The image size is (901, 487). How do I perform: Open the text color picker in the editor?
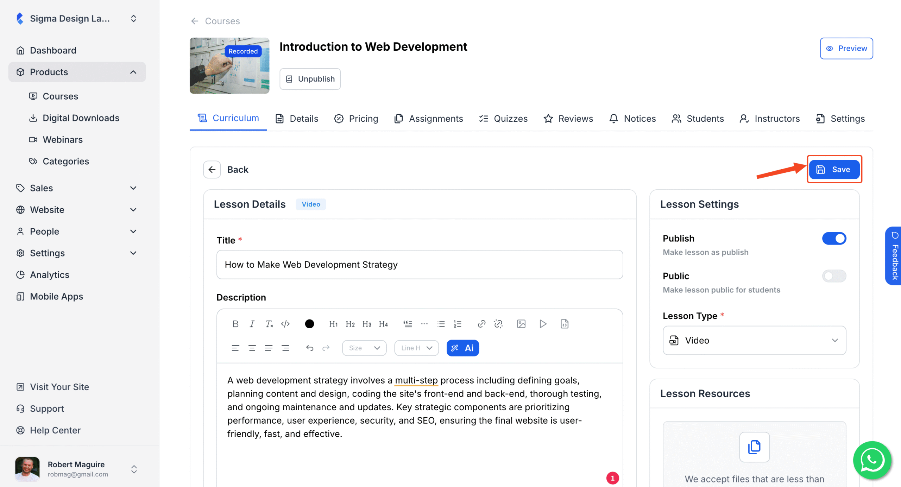[309, 324]
